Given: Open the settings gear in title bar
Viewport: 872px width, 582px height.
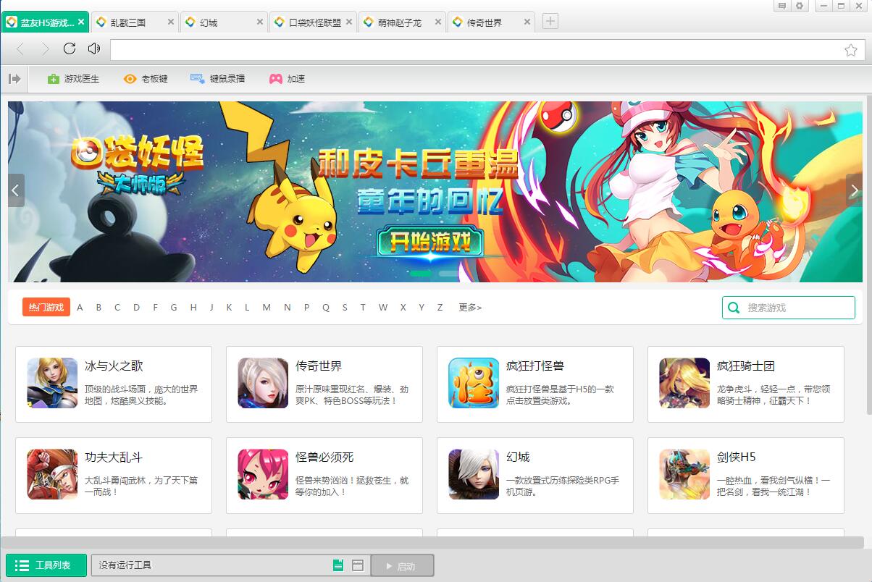Looking at the screenshot, I should 800,6.
